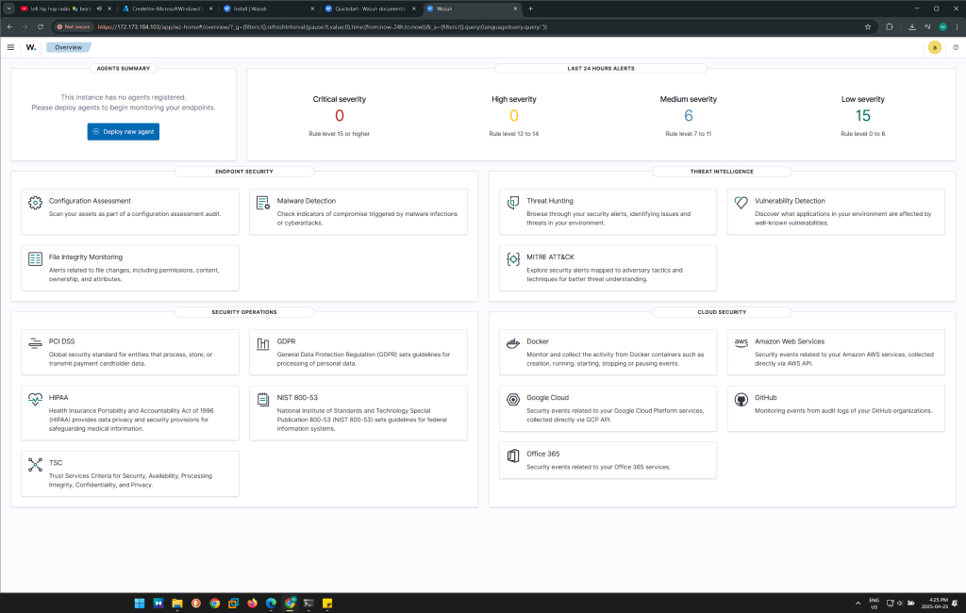Click the Threat Hunting icon
966x613 pixels.
click(x=512, y=203)
